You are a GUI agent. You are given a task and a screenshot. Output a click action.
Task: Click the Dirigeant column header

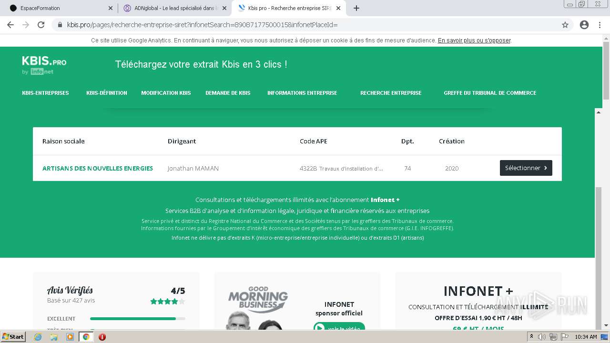[182, 141]
